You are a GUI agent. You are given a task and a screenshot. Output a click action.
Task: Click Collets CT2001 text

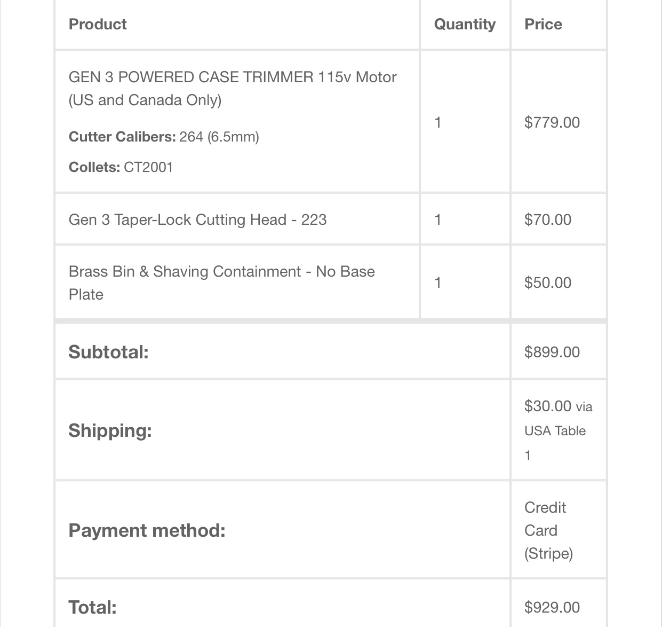pos(121,167)
